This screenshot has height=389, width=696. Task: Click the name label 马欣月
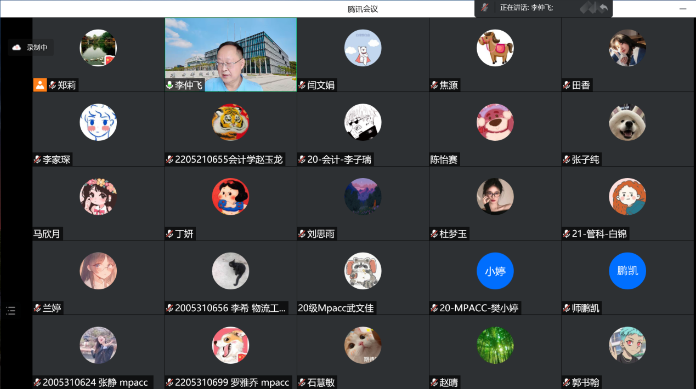47,234
